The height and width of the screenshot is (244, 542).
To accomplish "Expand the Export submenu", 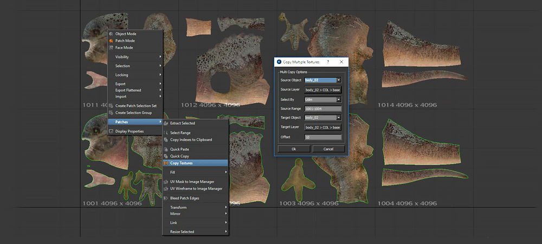I will (135, 84).
